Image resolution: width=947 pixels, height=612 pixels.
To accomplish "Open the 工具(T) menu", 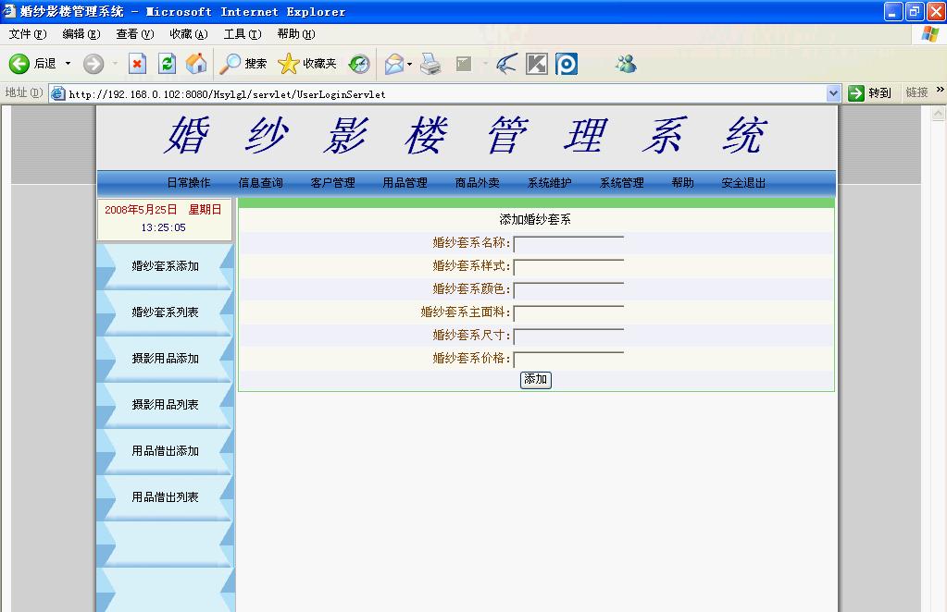I will pos(243,34).
